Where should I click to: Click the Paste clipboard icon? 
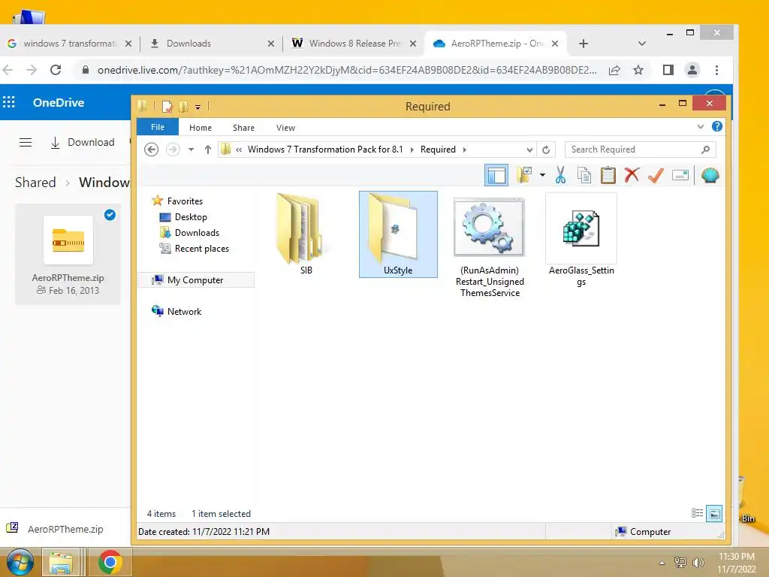tap(608, 175)
